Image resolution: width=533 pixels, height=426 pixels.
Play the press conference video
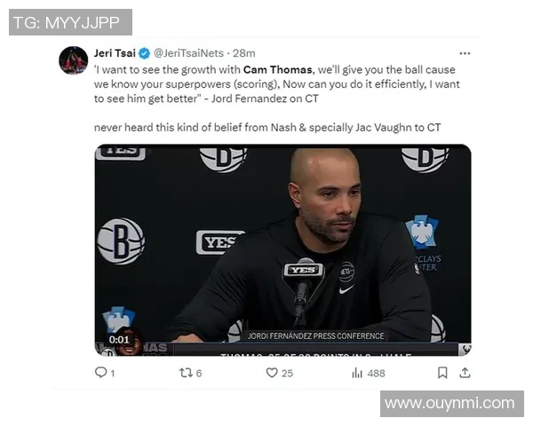click(x=282, y=250)
